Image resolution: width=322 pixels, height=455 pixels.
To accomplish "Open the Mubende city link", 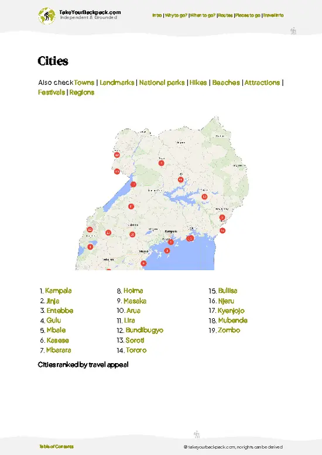I will [233, 320].
